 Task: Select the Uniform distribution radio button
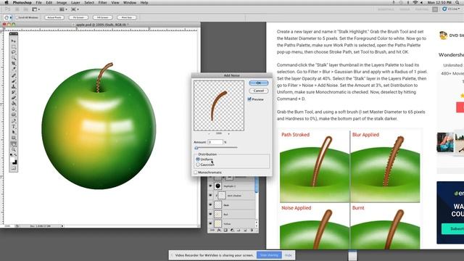tap(198, 159)
